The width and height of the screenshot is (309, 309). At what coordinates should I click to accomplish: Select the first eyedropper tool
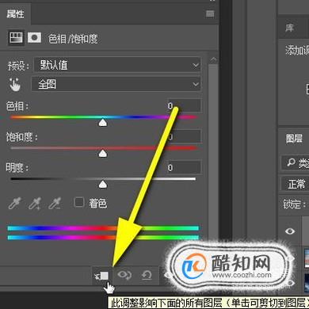(14, 204)
